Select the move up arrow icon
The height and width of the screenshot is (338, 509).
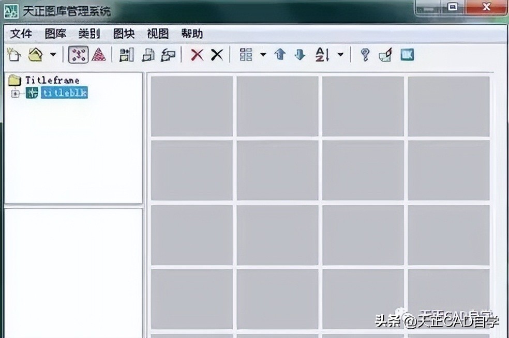point(280,54)
